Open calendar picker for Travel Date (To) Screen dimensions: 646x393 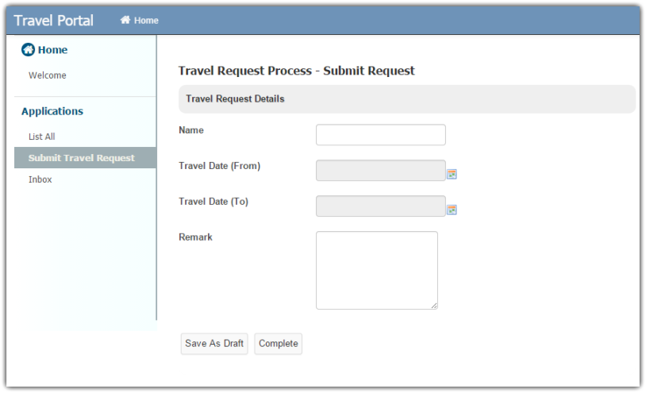tap(452, 210)
